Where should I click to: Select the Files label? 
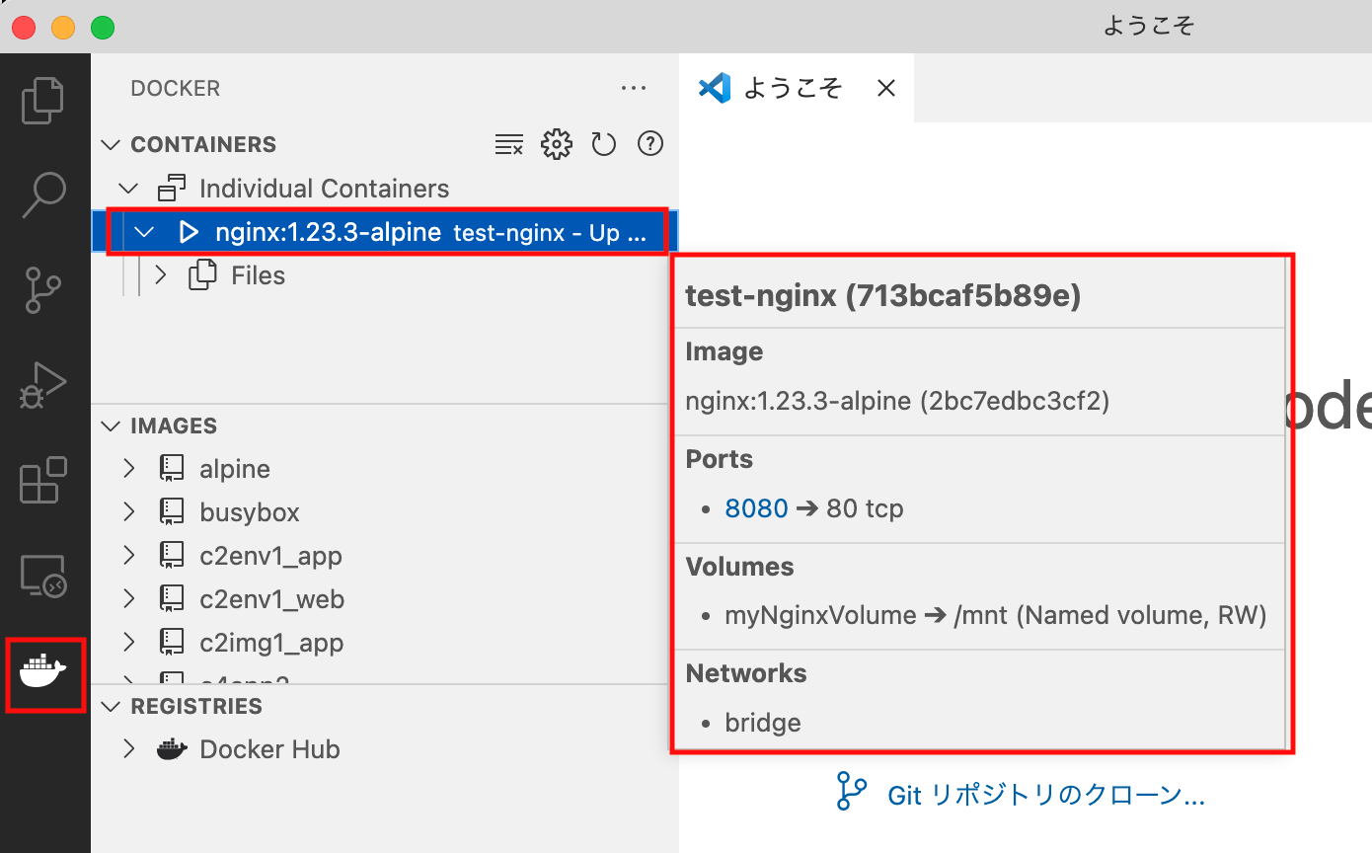pos(258,275)
